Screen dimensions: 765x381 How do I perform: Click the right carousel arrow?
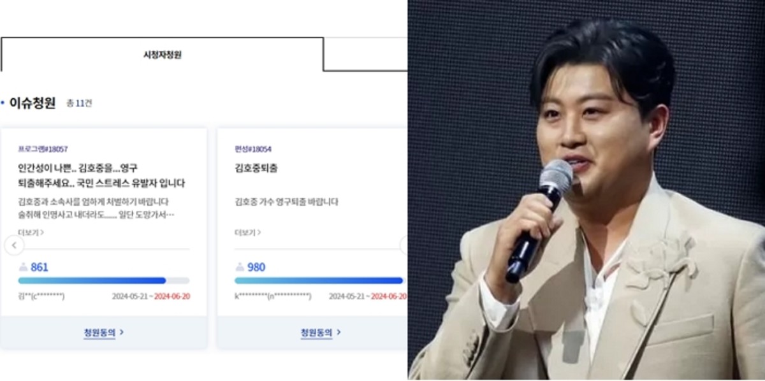coord(404,245)
